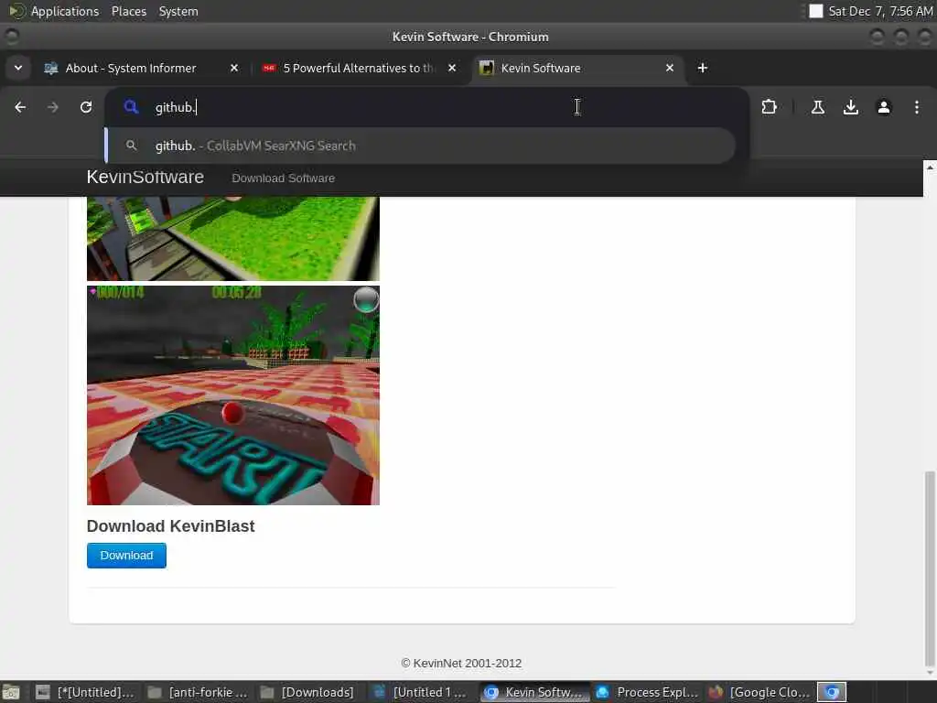Click the blue Download button
Screen dimensions: 937x703
[x=126, y=556]
